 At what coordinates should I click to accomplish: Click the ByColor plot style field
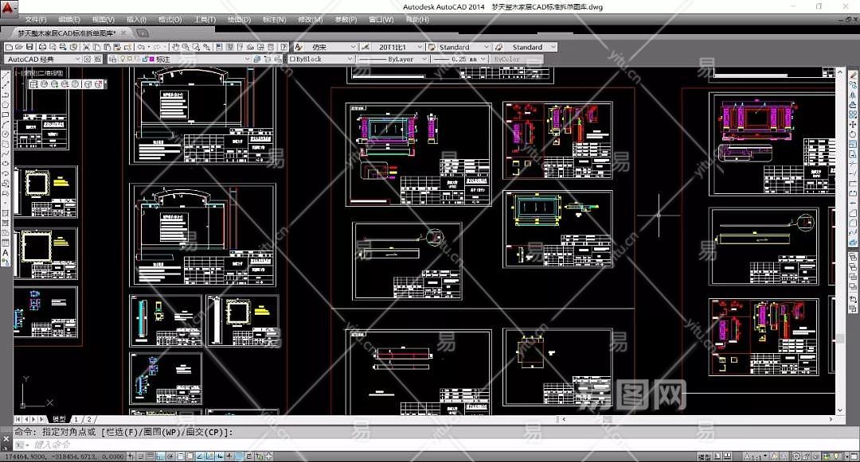[518, 59]
